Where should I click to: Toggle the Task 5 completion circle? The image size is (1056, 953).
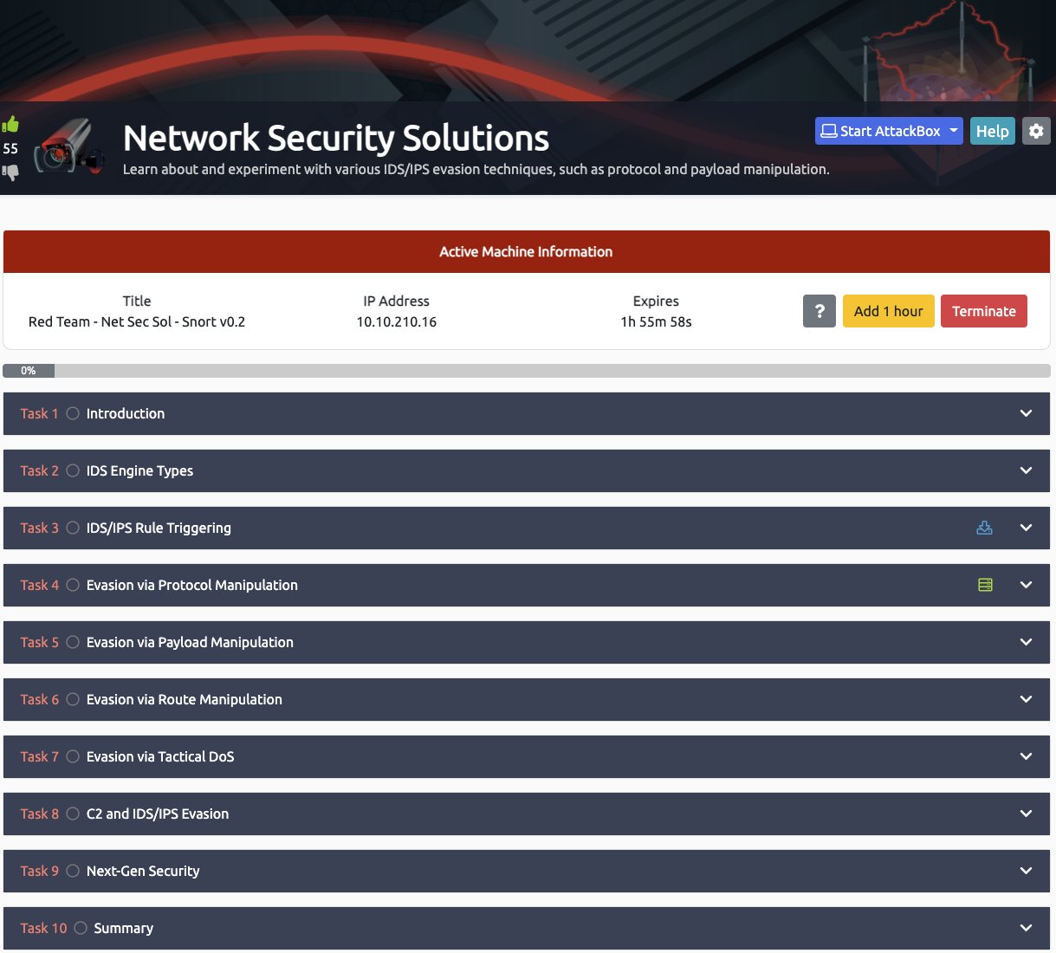(72, 642)
